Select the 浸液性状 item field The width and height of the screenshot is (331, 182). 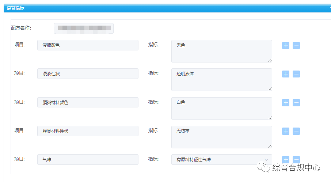tap(88, 74)
